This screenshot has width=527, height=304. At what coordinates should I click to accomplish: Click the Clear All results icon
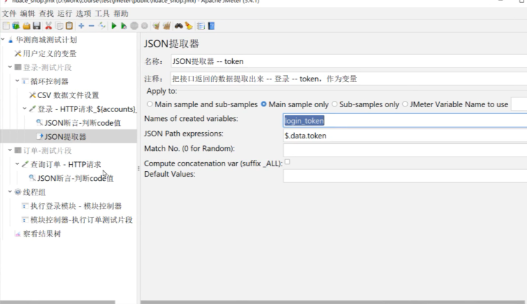click(167, 26)
